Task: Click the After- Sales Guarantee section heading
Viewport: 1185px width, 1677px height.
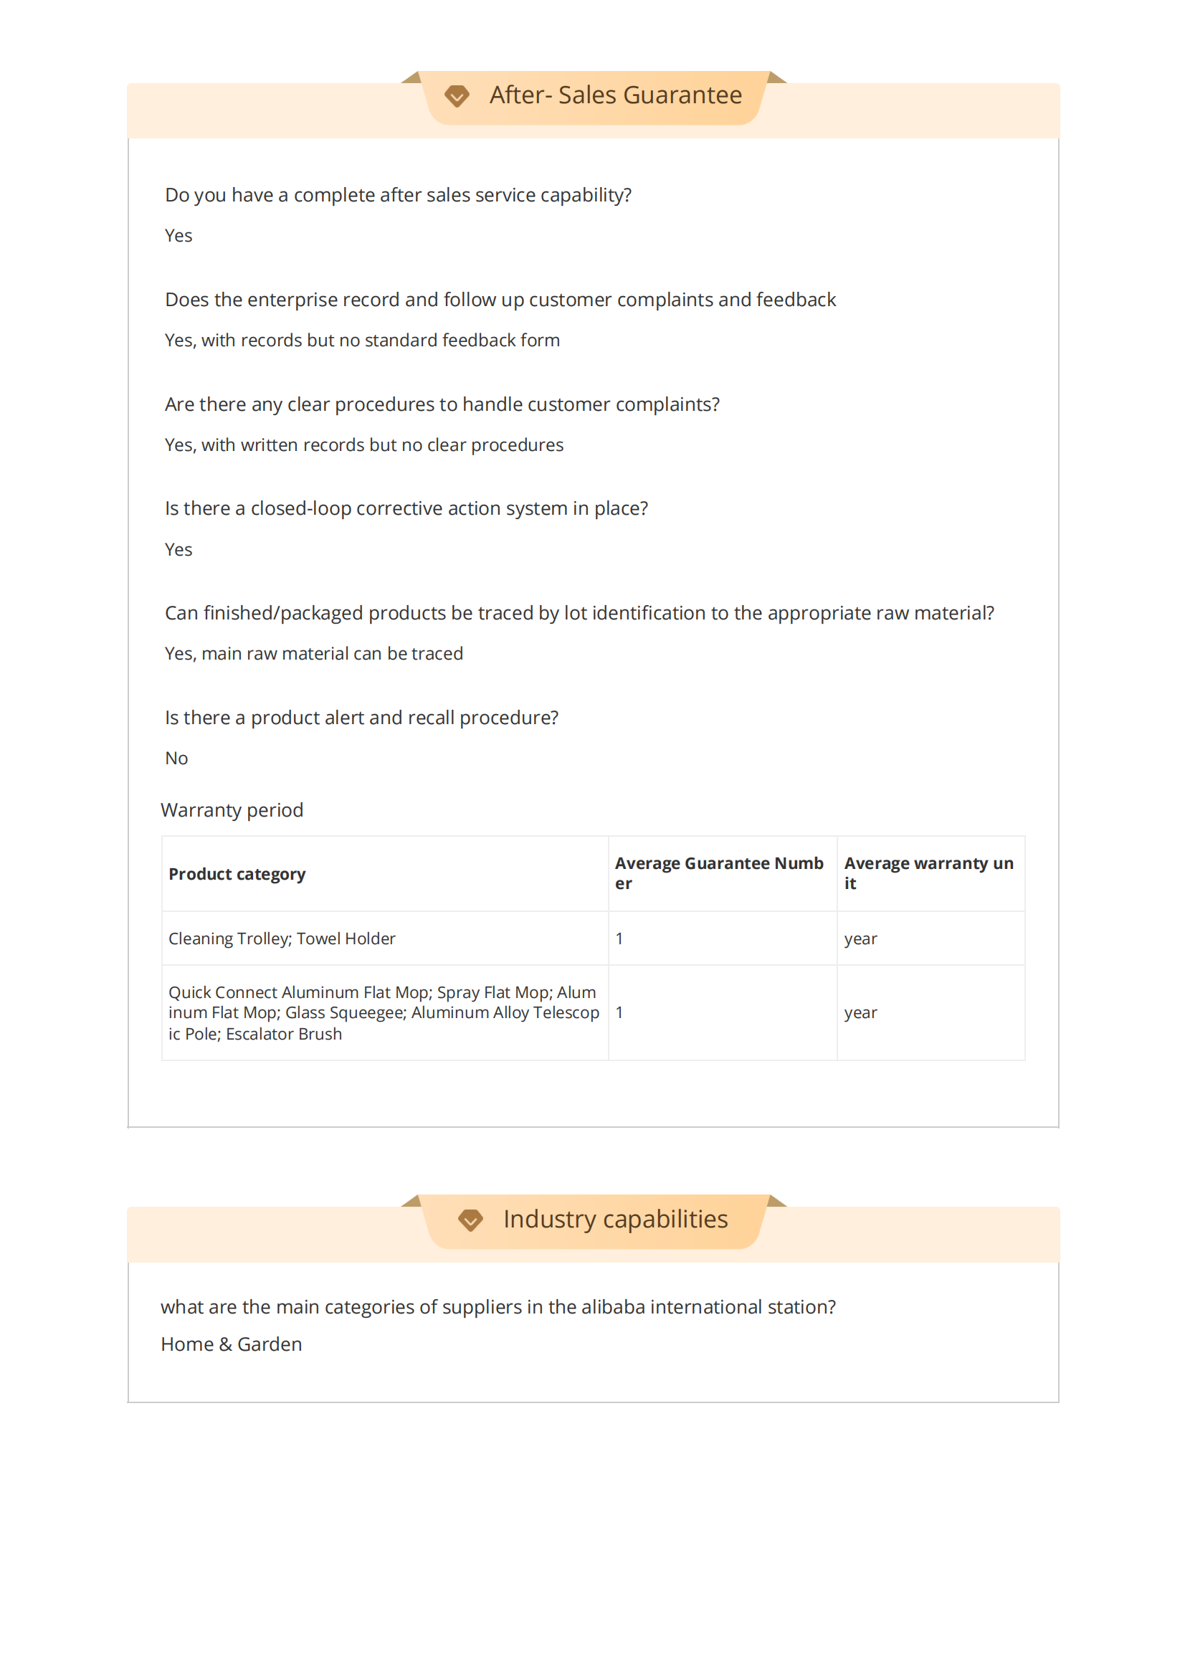Action: coord(615,95)
